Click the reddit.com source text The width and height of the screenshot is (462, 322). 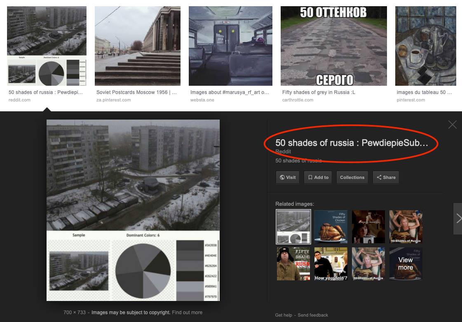19,100
